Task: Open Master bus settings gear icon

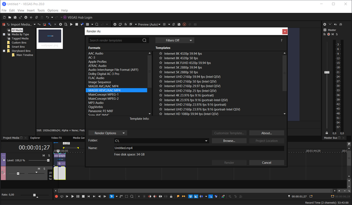Action: [324, 24]
